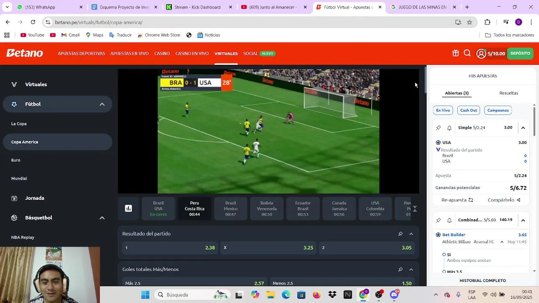Open the Gmail bookmark

(70, 35)
